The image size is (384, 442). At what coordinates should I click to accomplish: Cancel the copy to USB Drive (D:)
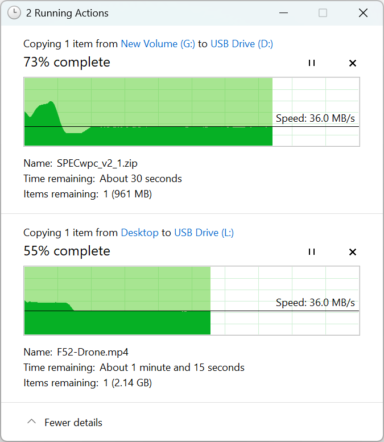tap(352, 63)
